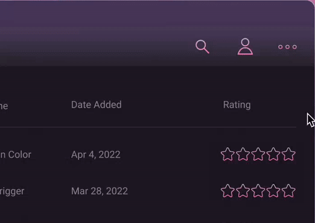
Task: Select the Apr 4, 2022 date cell
Action: pyautogui.click(x=96, y=154)
